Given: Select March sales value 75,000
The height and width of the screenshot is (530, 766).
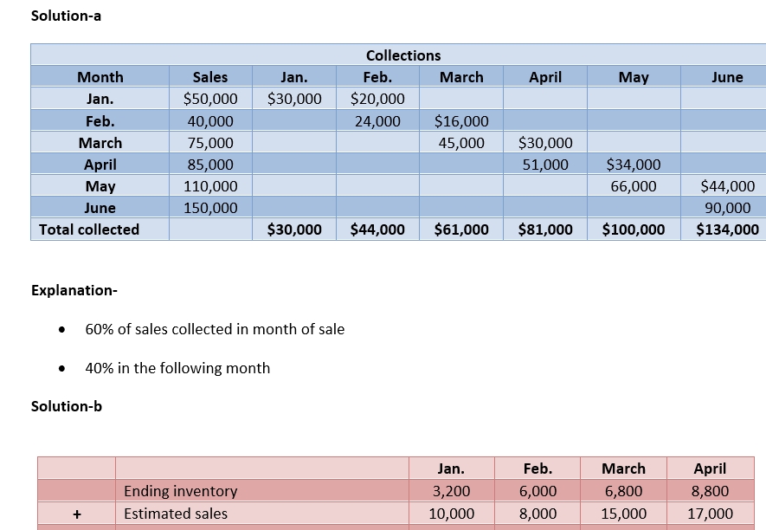Looking at the screenshot, I should point(210,143).
